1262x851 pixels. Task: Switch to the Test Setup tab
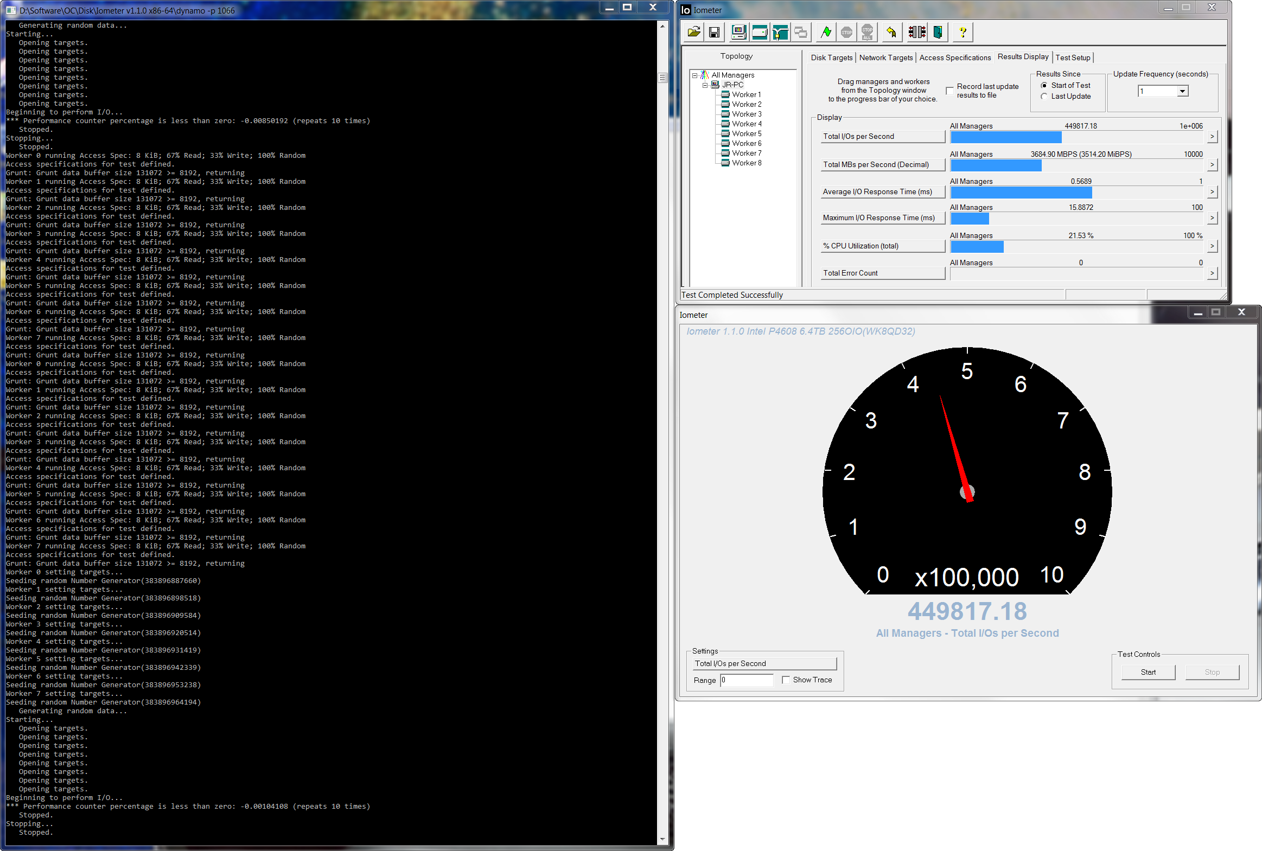click(x=1073, y=57)
